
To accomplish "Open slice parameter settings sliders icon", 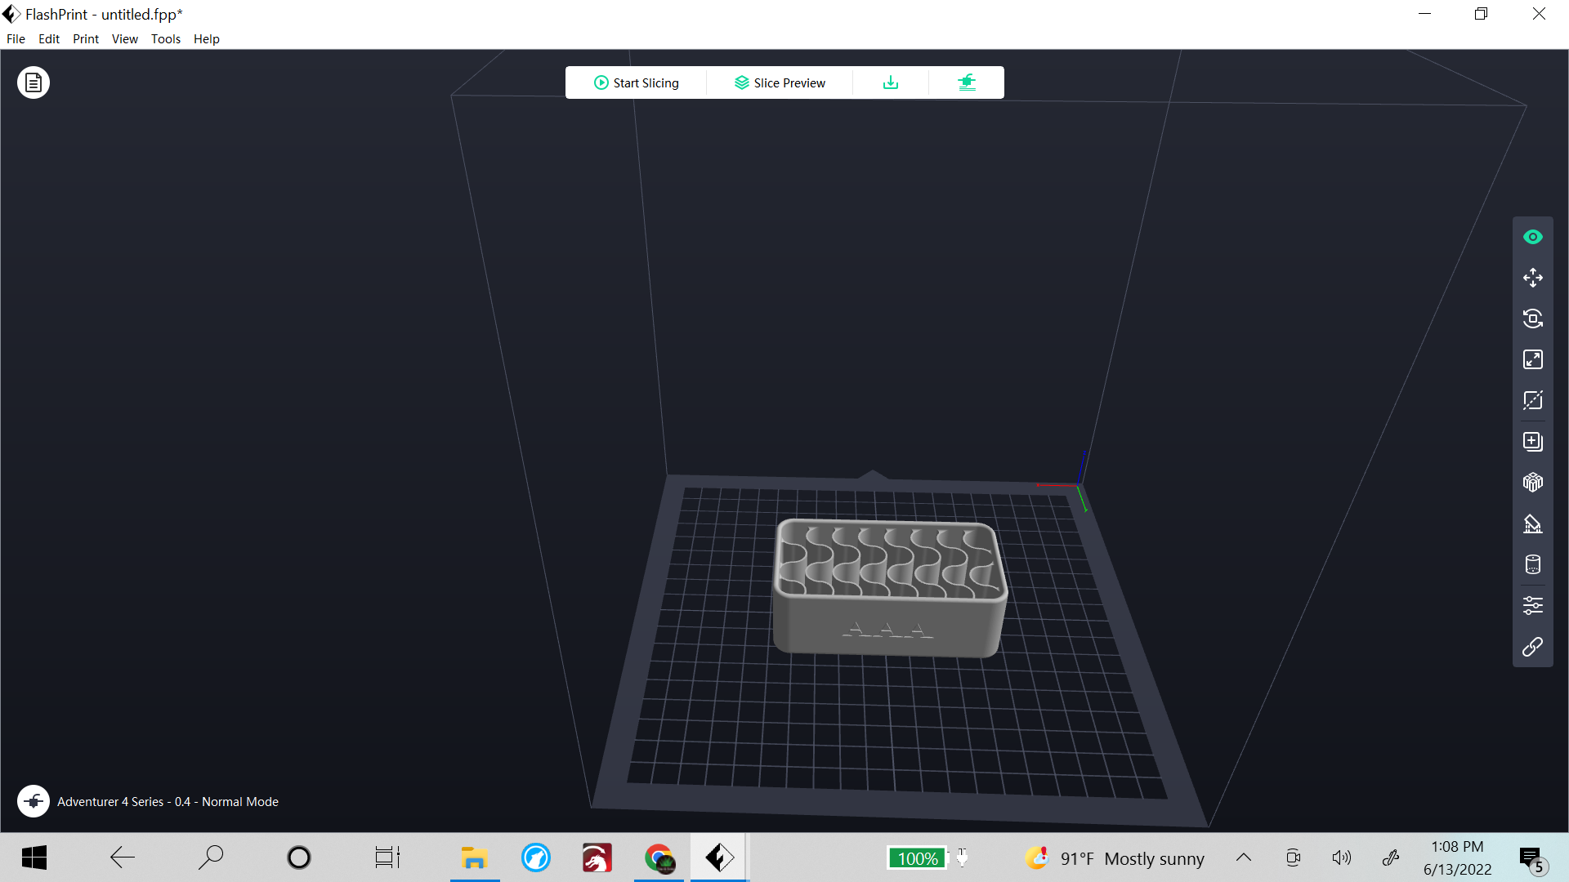I will (x=1532, y=605).
